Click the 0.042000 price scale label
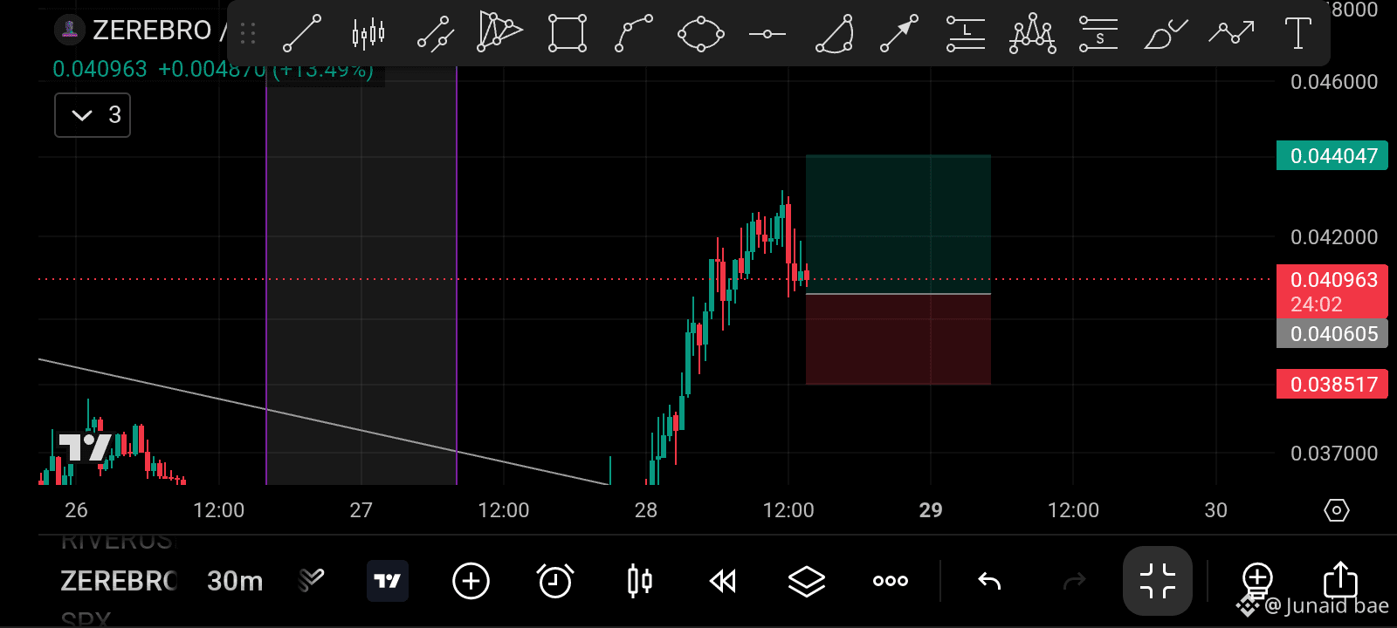 click(x=1334, y=237)
